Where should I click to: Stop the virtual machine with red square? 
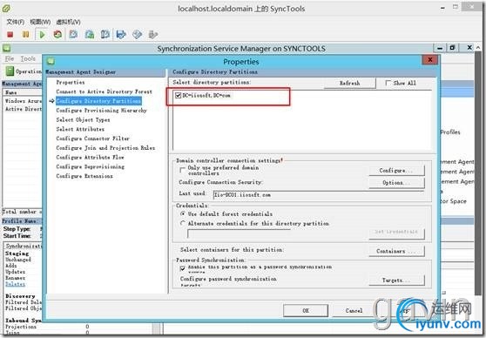(10, 35)
